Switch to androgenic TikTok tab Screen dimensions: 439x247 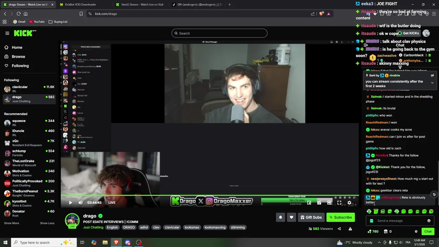[197, 4]
